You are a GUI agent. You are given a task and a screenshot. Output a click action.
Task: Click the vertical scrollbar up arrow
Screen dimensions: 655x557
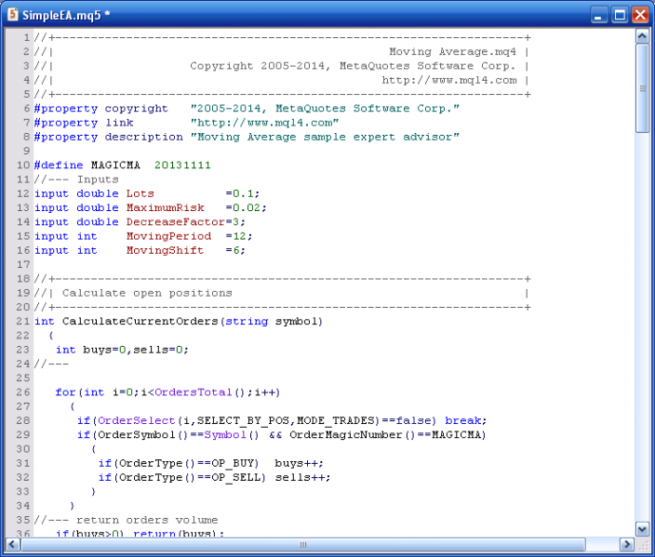(642, 36)
